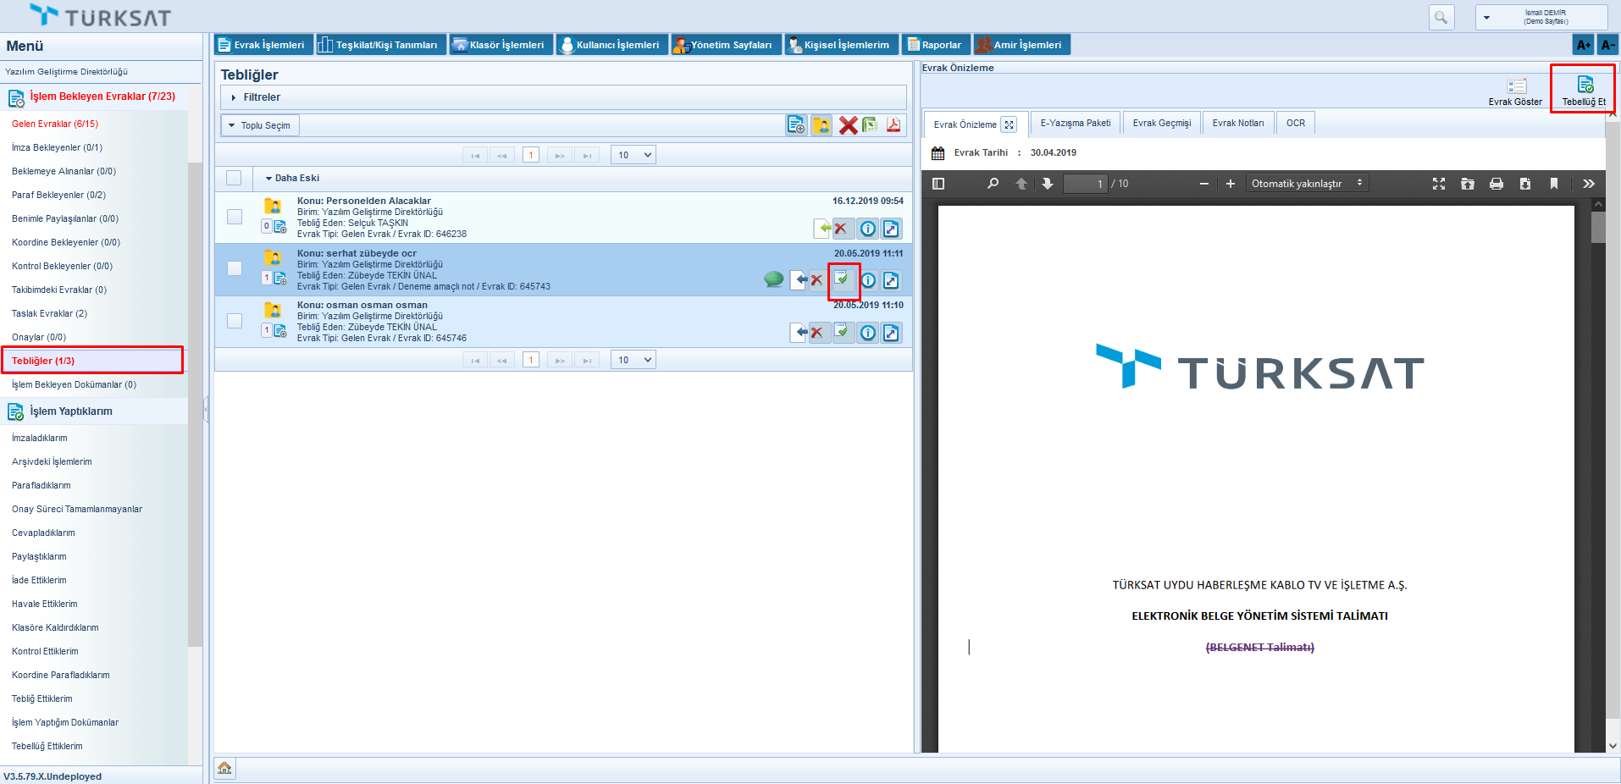The height and width of the screenshot is (784, 1621).
Task: Click the home icon in bottom bar
Action: 224,768
